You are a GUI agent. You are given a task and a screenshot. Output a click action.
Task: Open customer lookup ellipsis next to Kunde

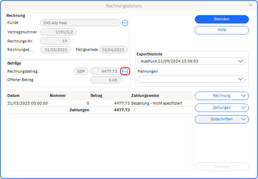point(125,23)
